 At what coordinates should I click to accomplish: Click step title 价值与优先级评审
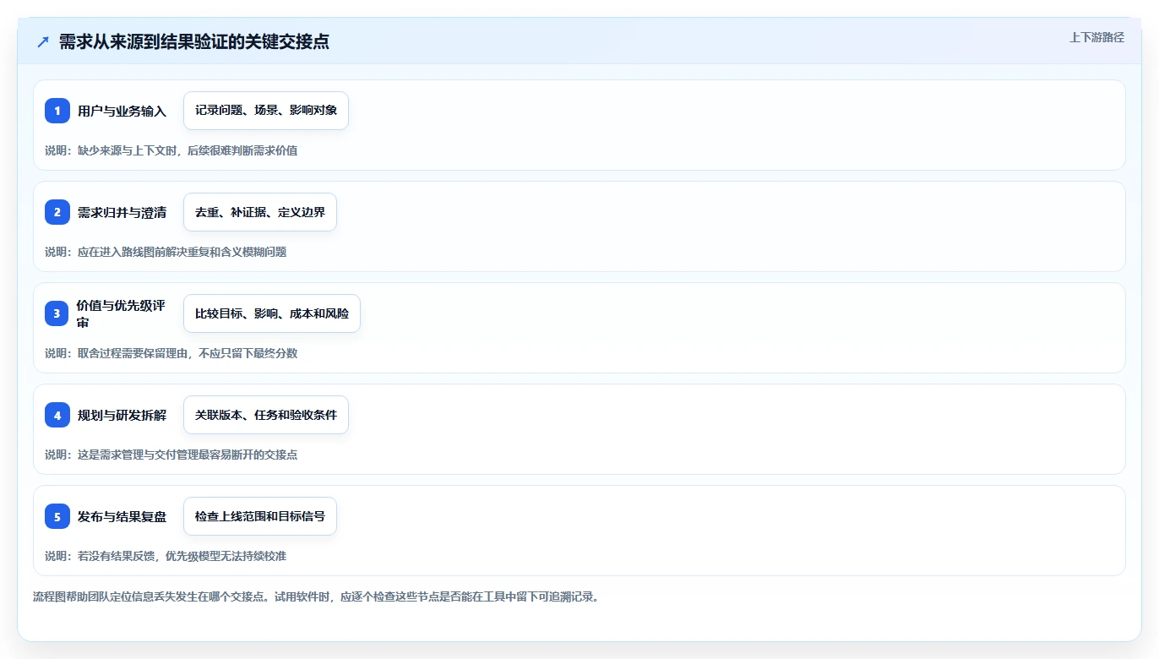click(121, 313)
